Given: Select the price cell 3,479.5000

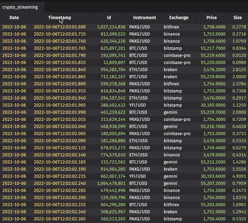Looking at the screenshot, I should (214, 155).
